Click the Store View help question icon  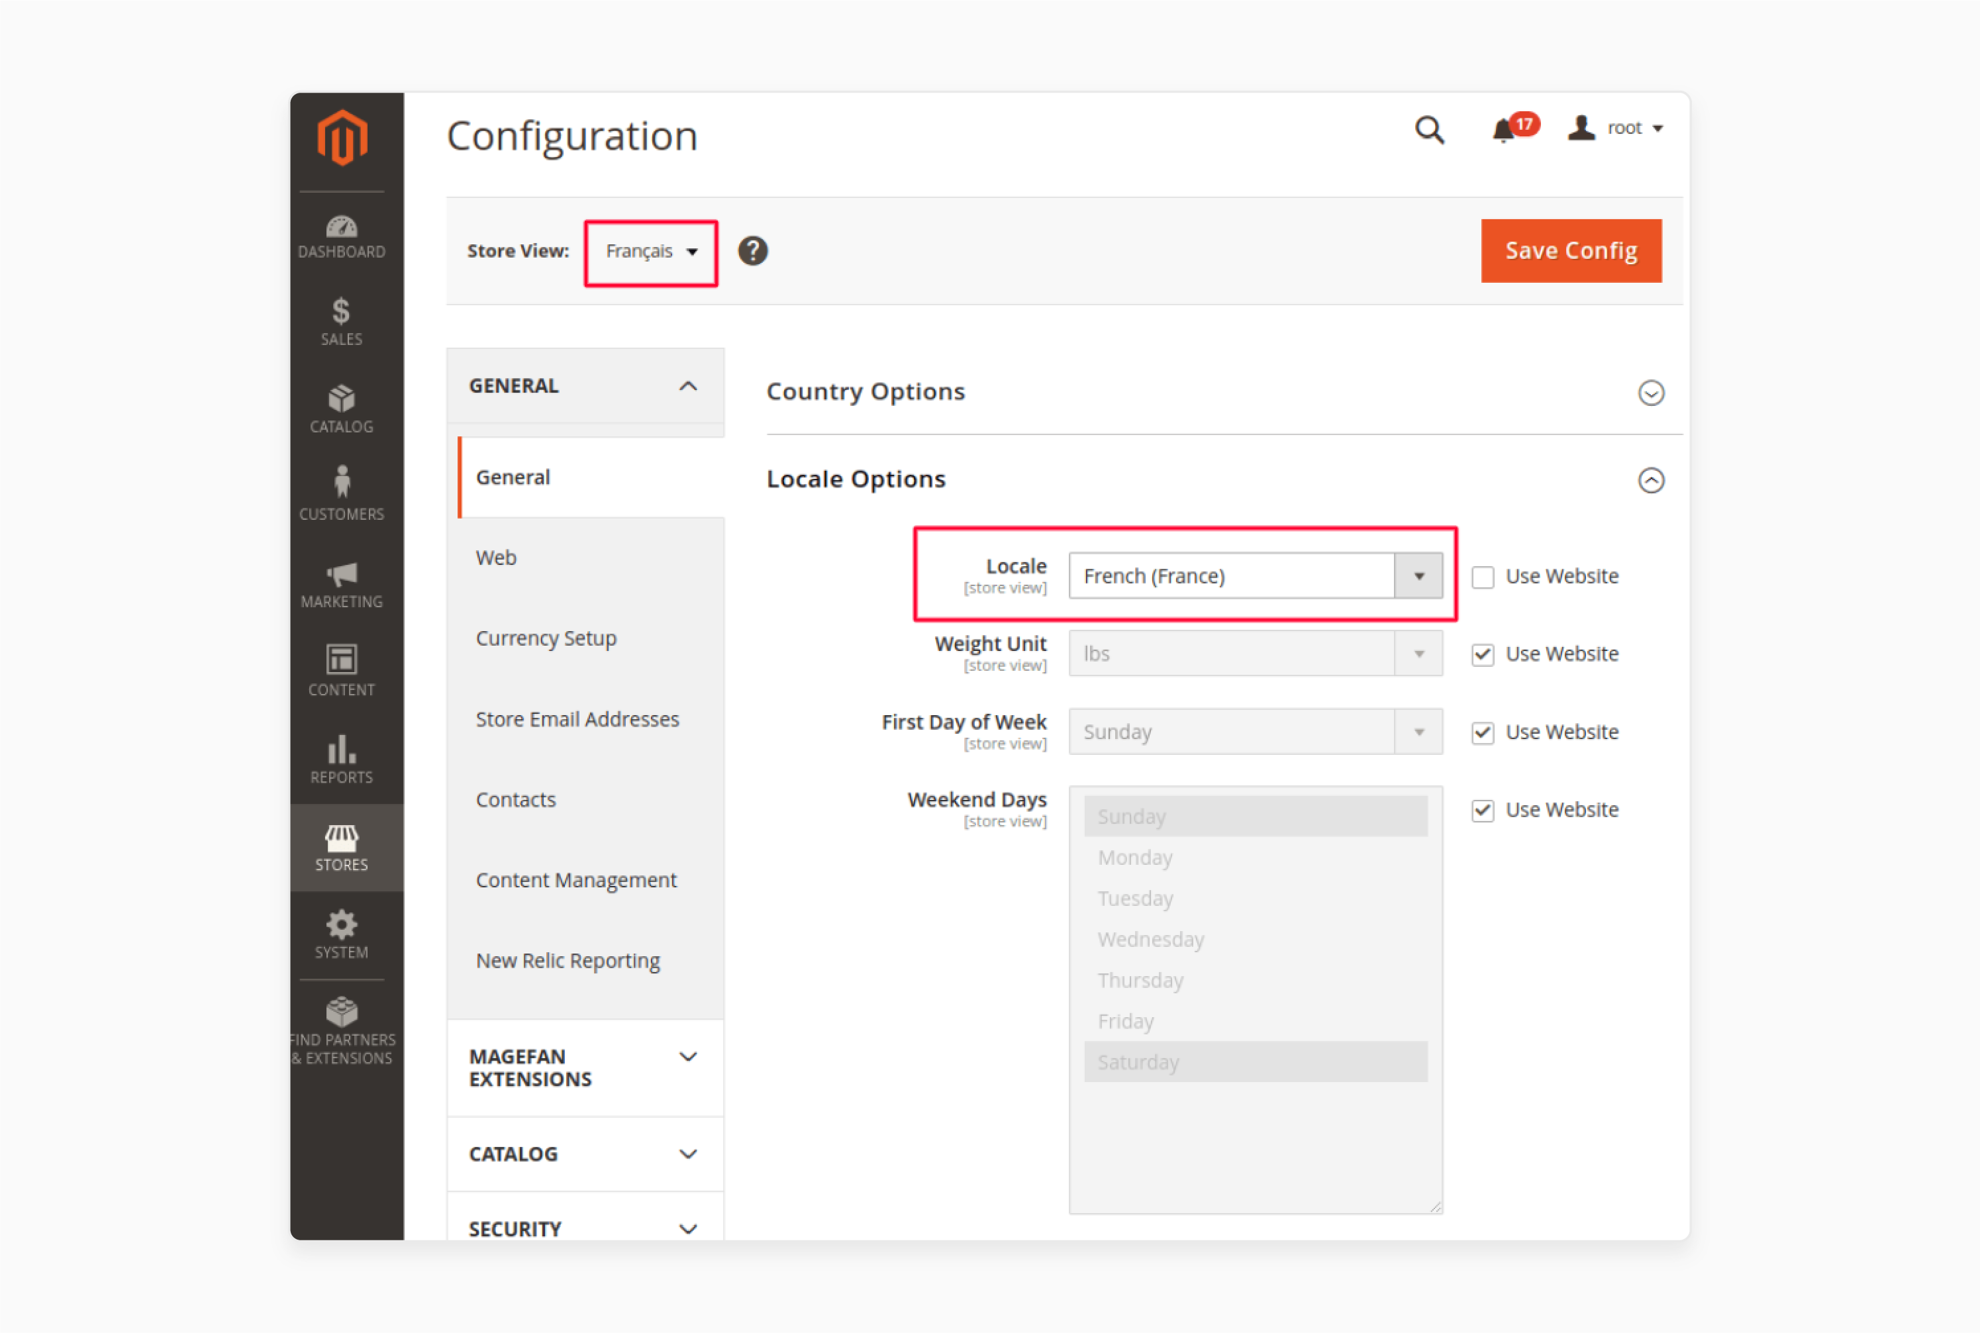[x=752, y=251]
